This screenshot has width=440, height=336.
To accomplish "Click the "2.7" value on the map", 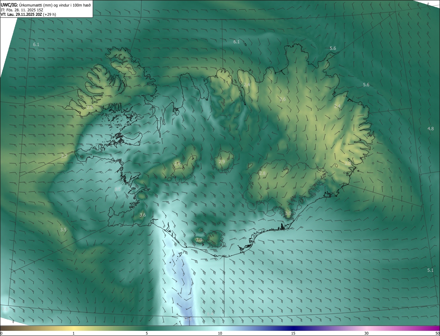I will (64, 156).
